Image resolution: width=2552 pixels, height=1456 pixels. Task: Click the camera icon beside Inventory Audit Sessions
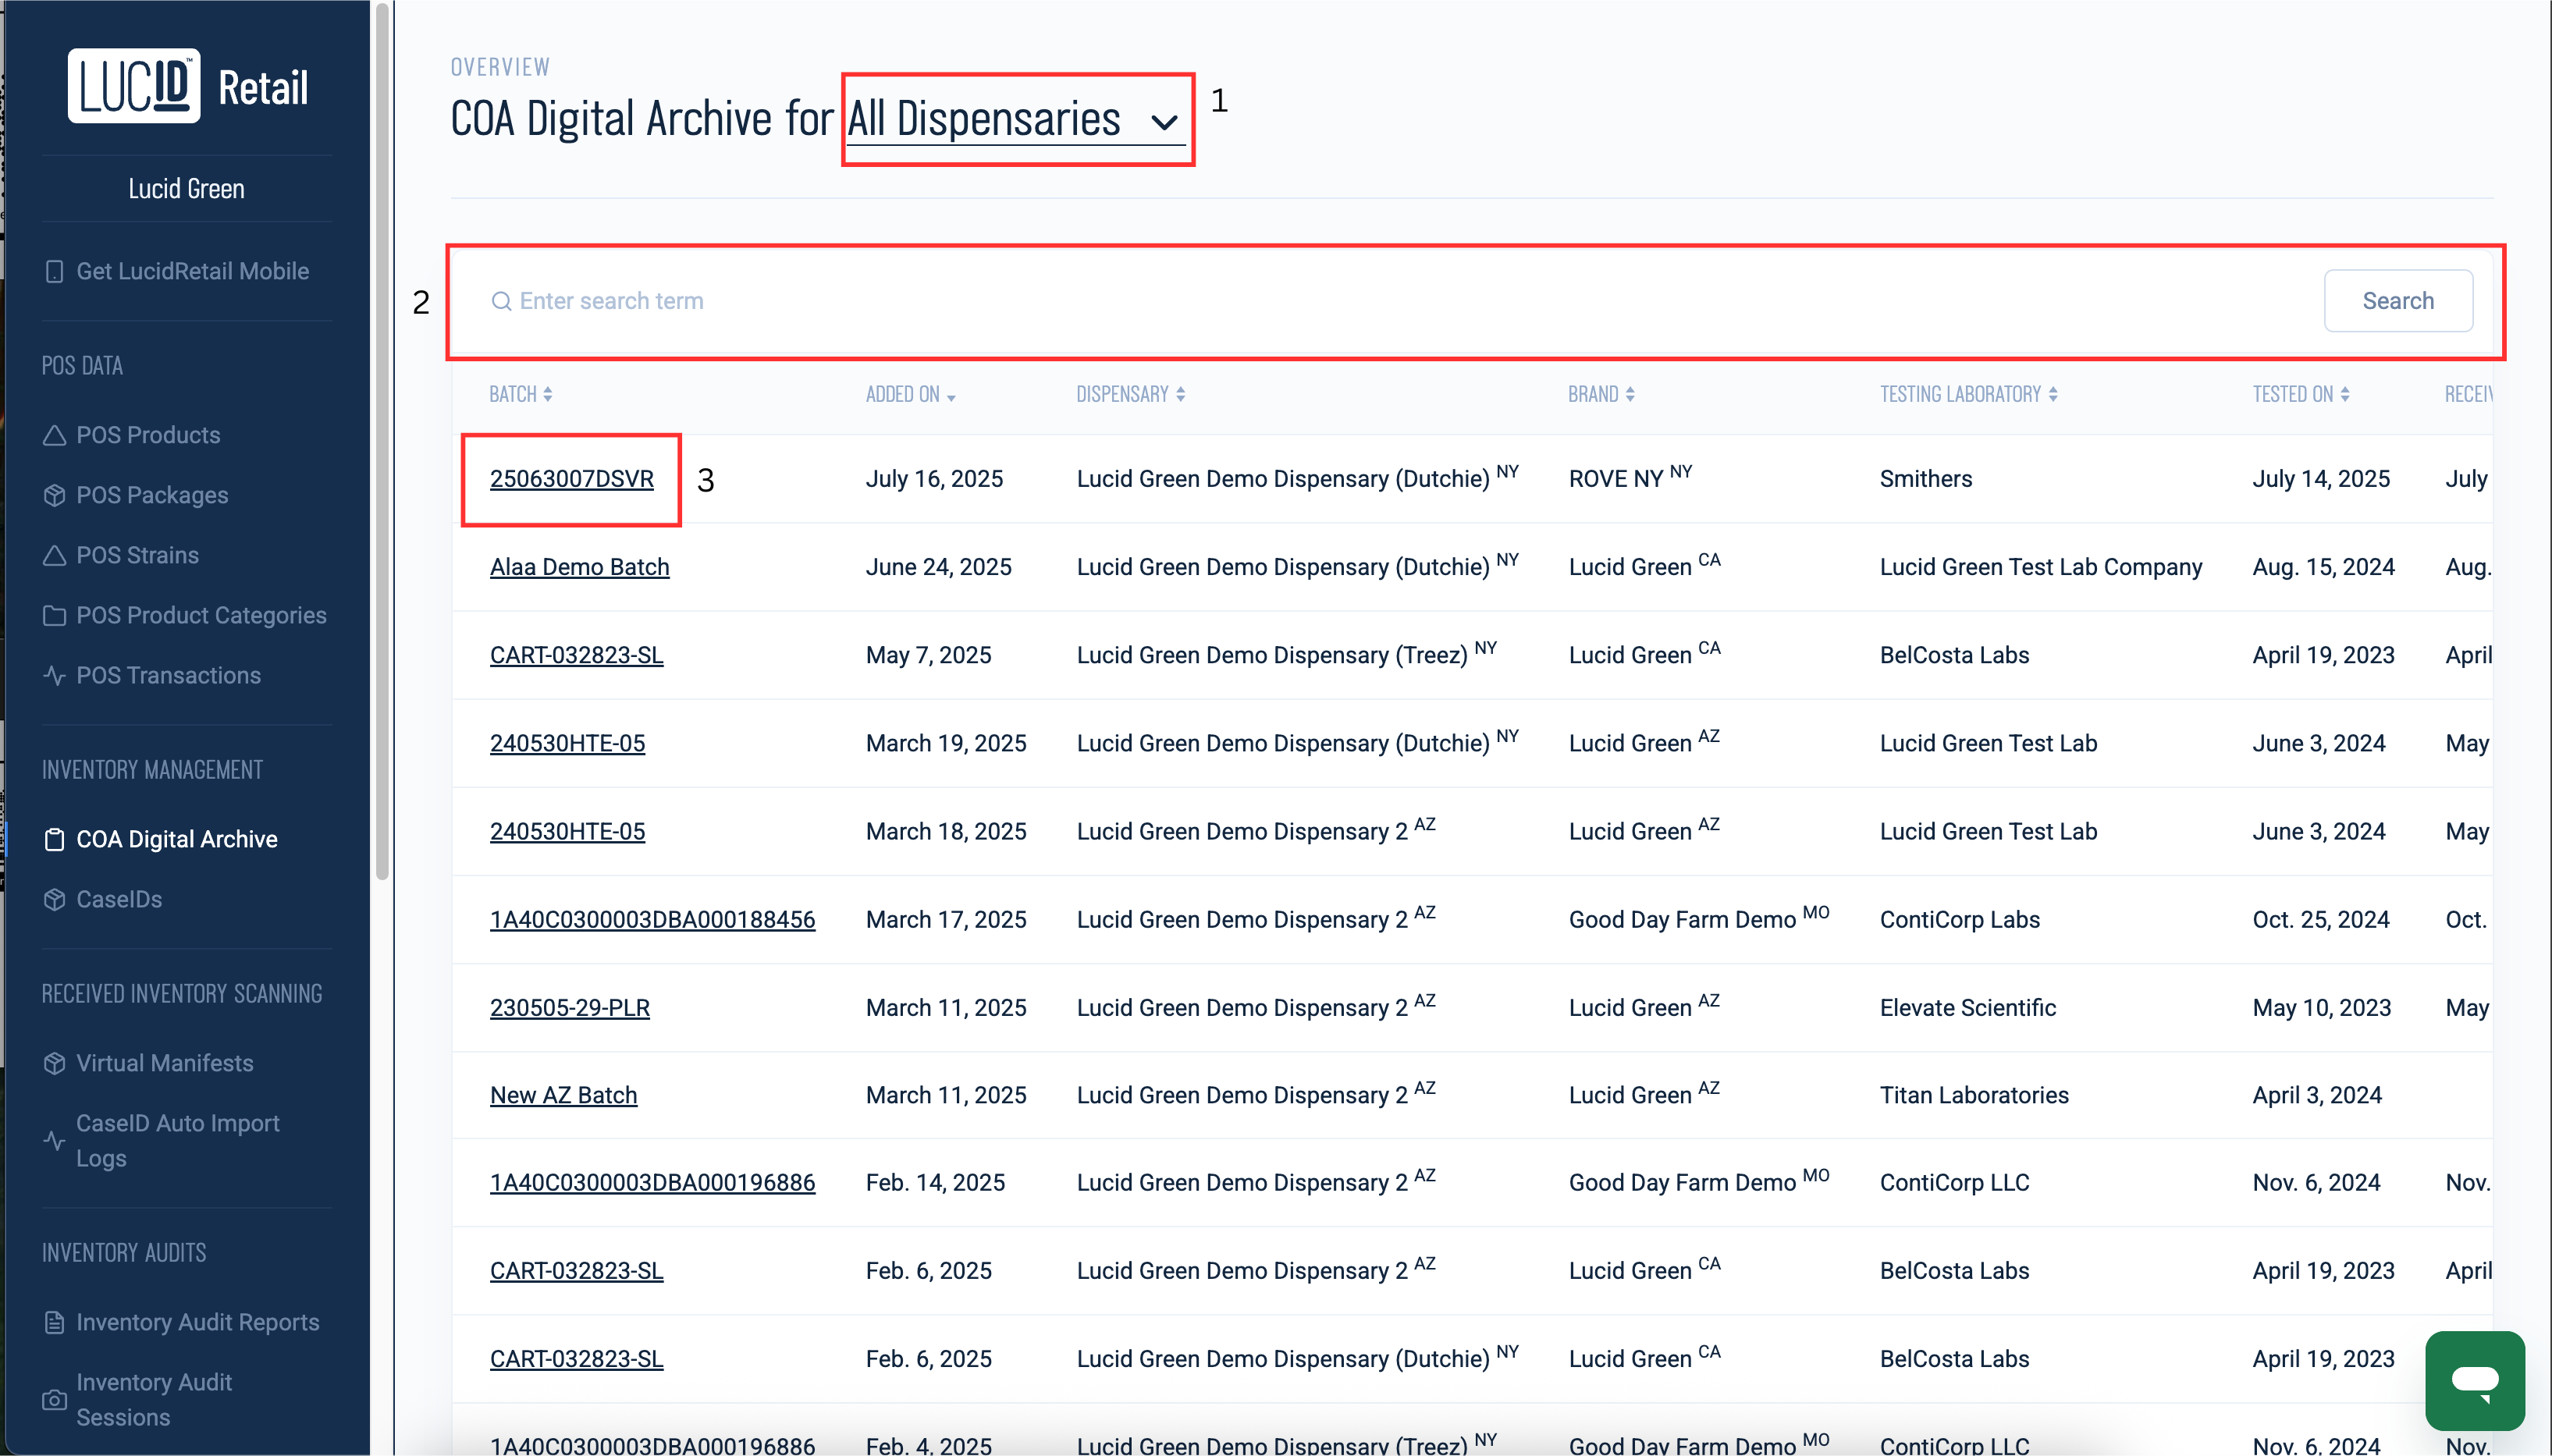click(55, 1400)
